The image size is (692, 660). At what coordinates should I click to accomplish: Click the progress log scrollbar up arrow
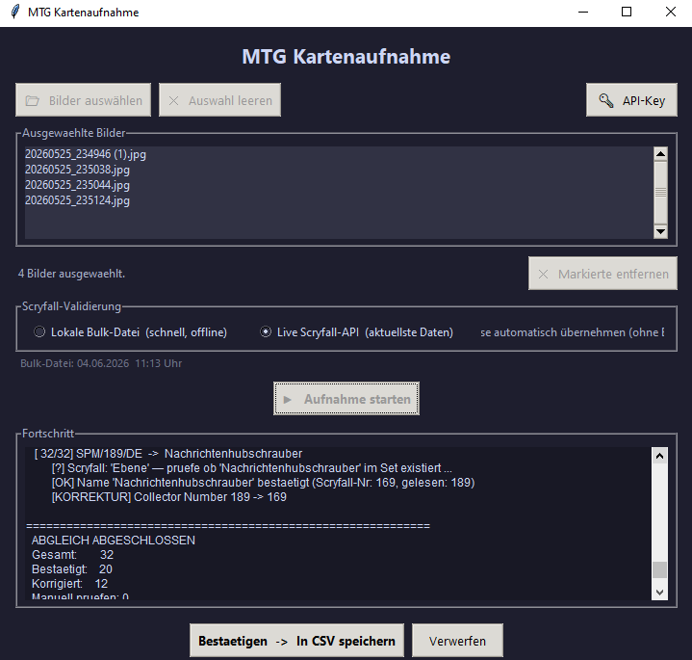click(x=660, y=456)
